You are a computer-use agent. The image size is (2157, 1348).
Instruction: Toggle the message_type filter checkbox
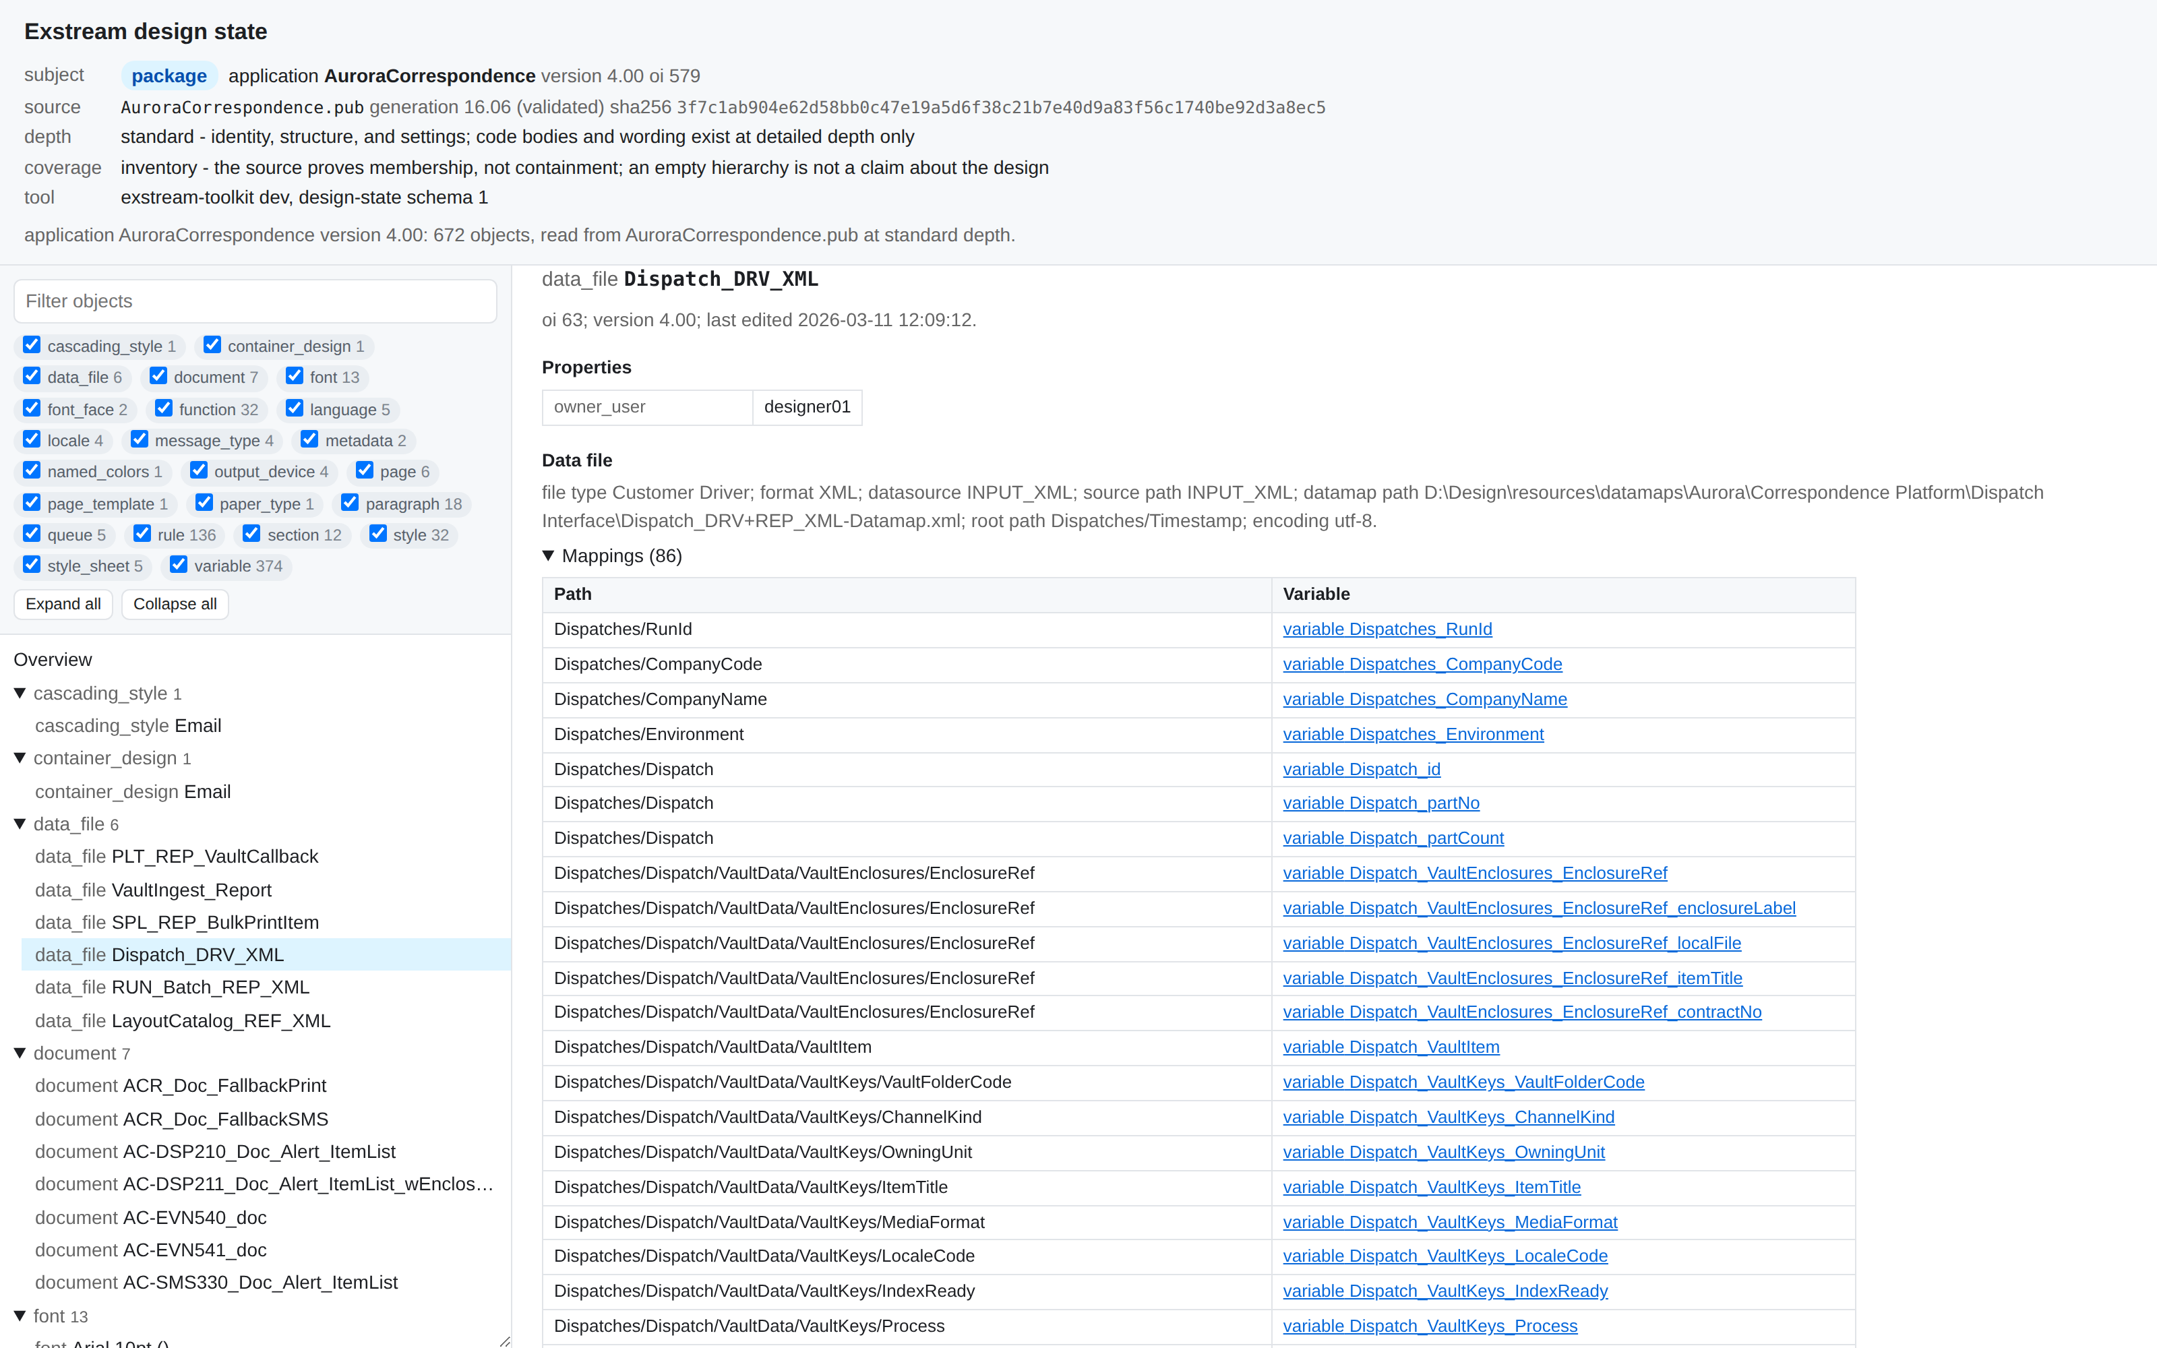point(139,439)
